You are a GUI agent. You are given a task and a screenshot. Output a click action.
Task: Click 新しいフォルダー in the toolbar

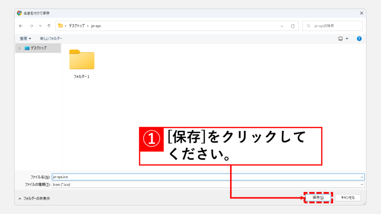tap(51, 39)
